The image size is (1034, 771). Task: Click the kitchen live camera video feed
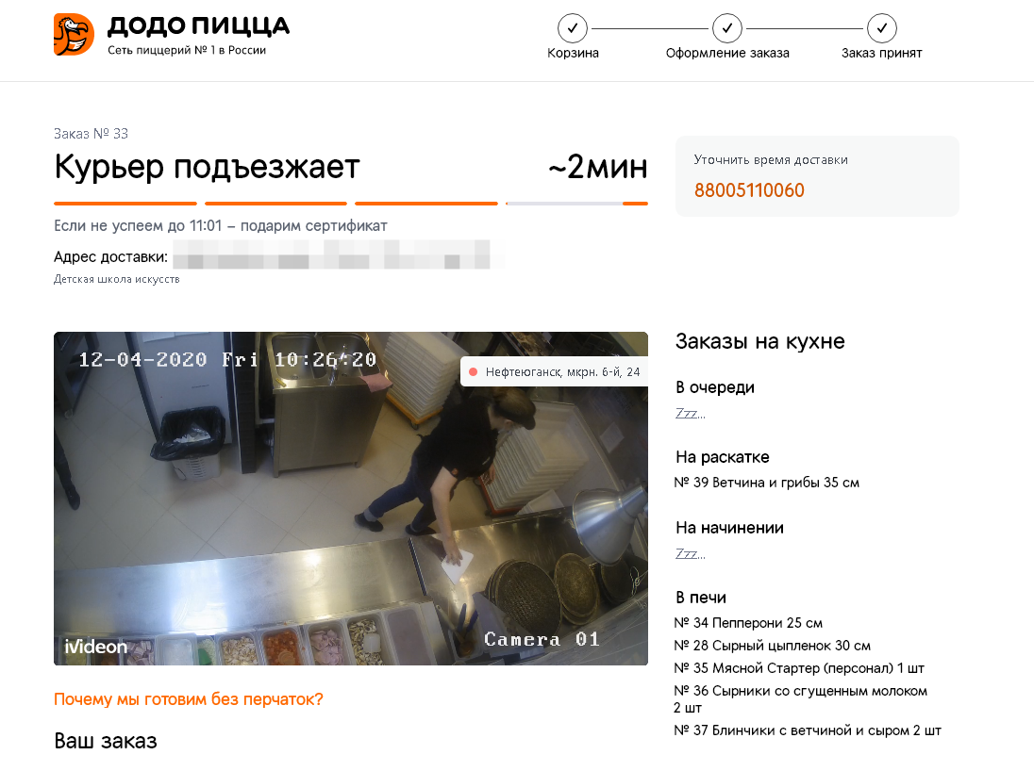tap(351, 499)
